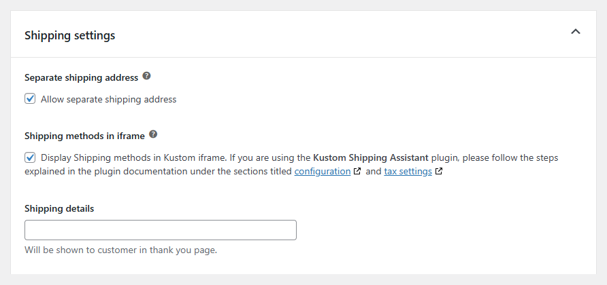Viewport: 607px width, 285px height.
Task: Click the word 'and' between the two links
Action: tap(374, 172)
